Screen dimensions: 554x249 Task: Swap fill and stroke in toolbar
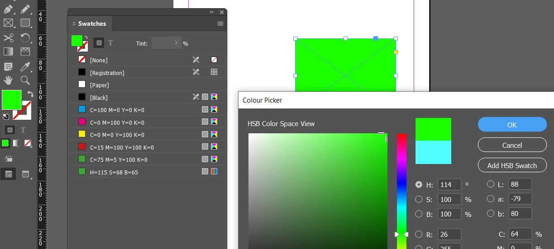(x=30, y=94)
